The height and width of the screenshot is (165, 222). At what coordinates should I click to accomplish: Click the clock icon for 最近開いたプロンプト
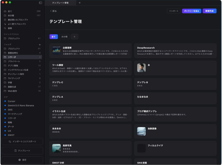5,20
